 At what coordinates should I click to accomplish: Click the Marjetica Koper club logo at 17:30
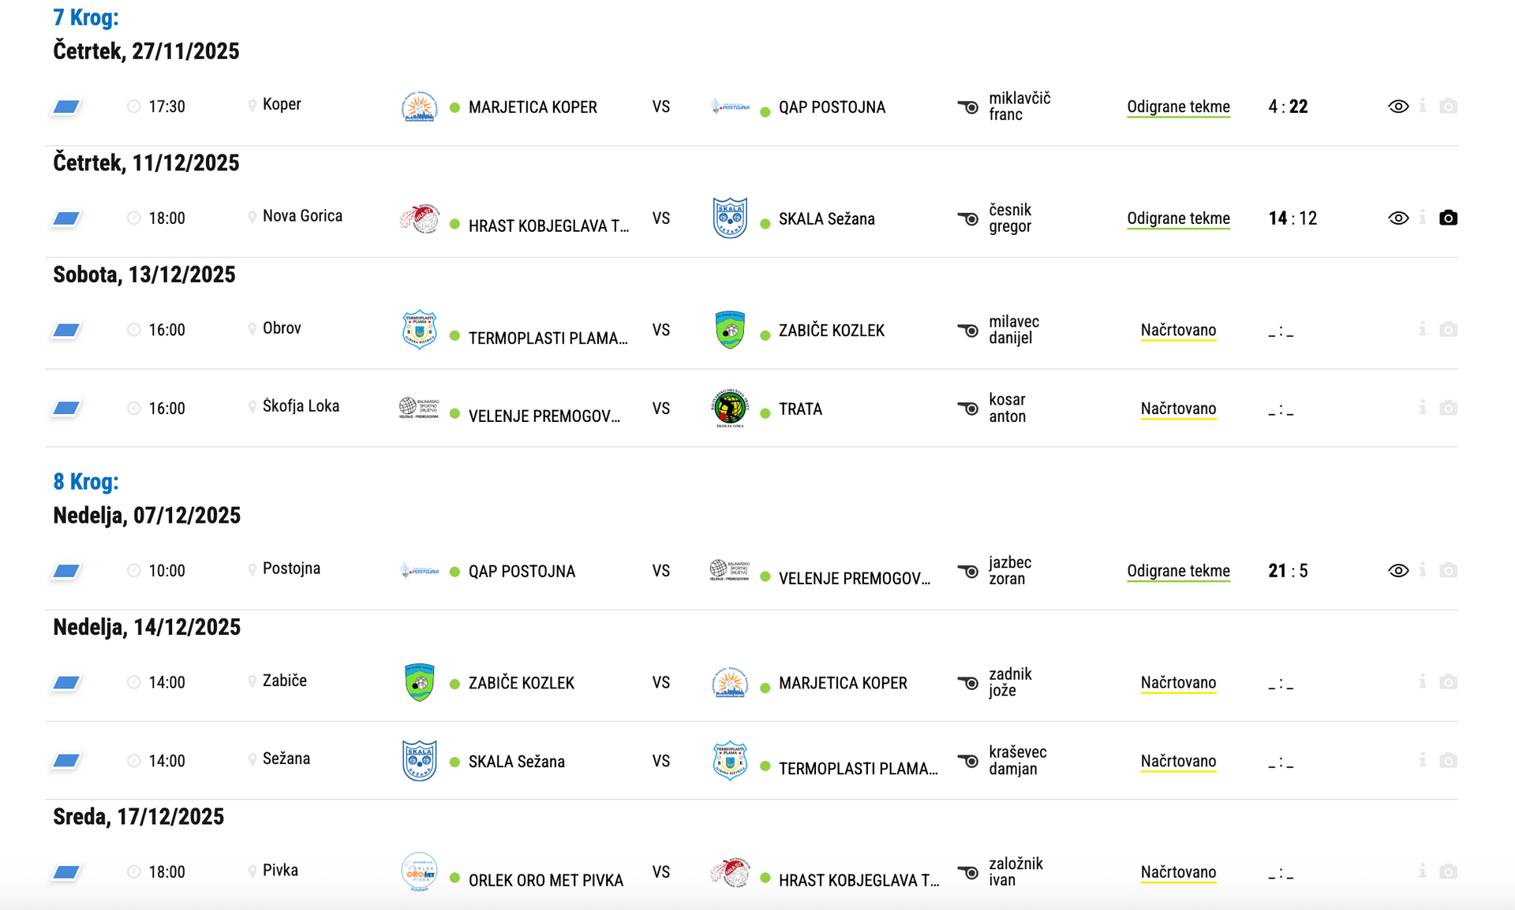(x=419, y=106)
